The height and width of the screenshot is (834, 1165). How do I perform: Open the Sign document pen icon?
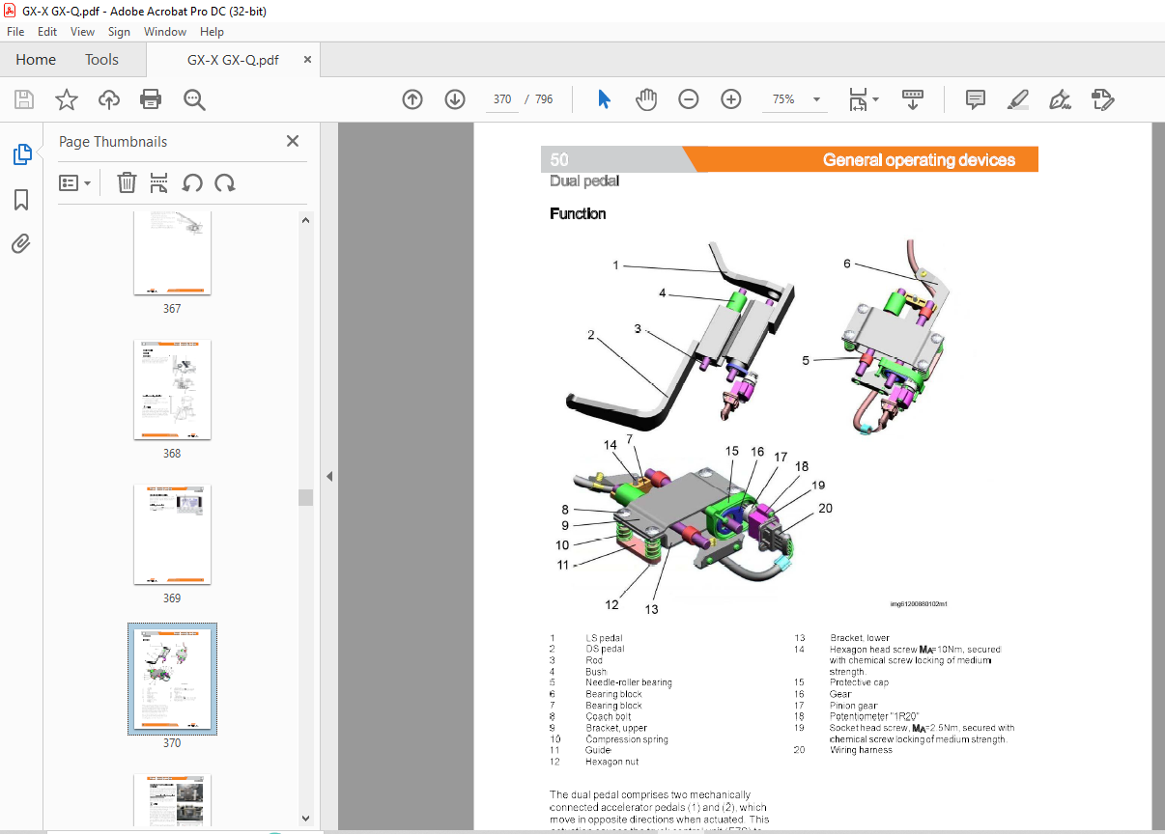1061,98
